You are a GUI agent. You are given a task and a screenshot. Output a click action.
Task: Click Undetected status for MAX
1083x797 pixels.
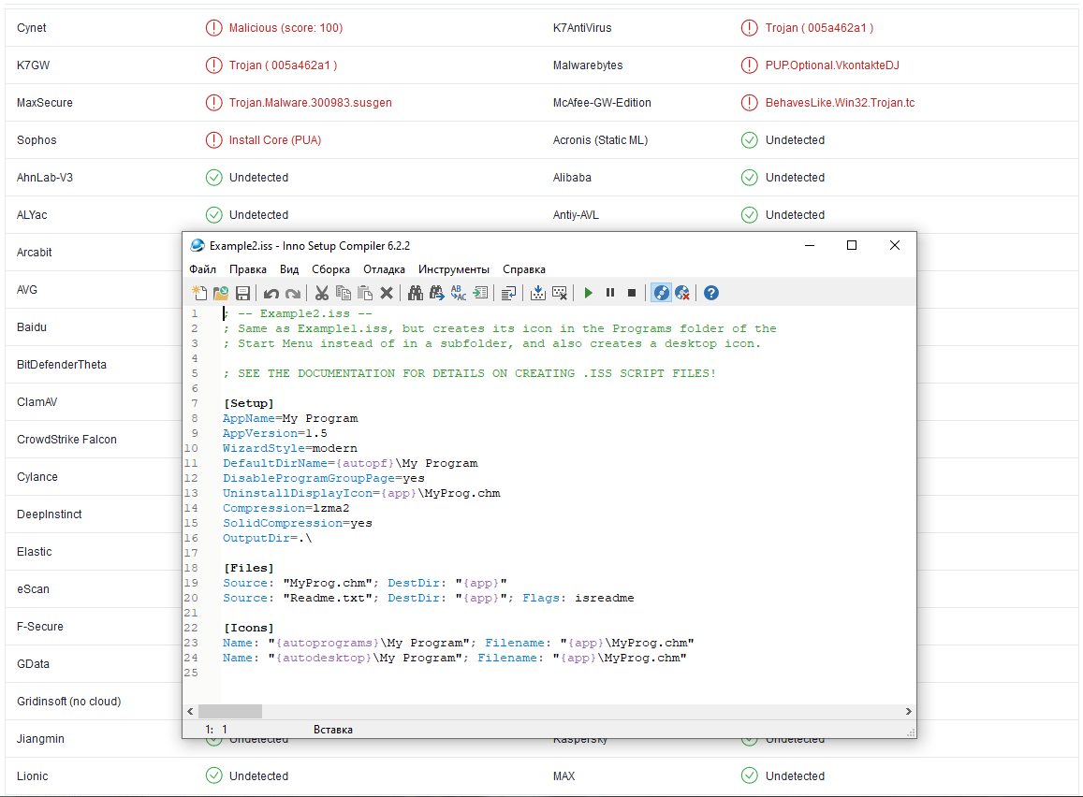point(795,775)
